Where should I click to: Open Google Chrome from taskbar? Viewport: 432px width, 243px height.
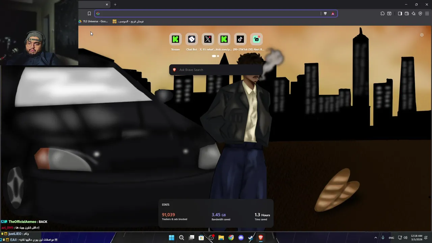(x=231, y=238)
